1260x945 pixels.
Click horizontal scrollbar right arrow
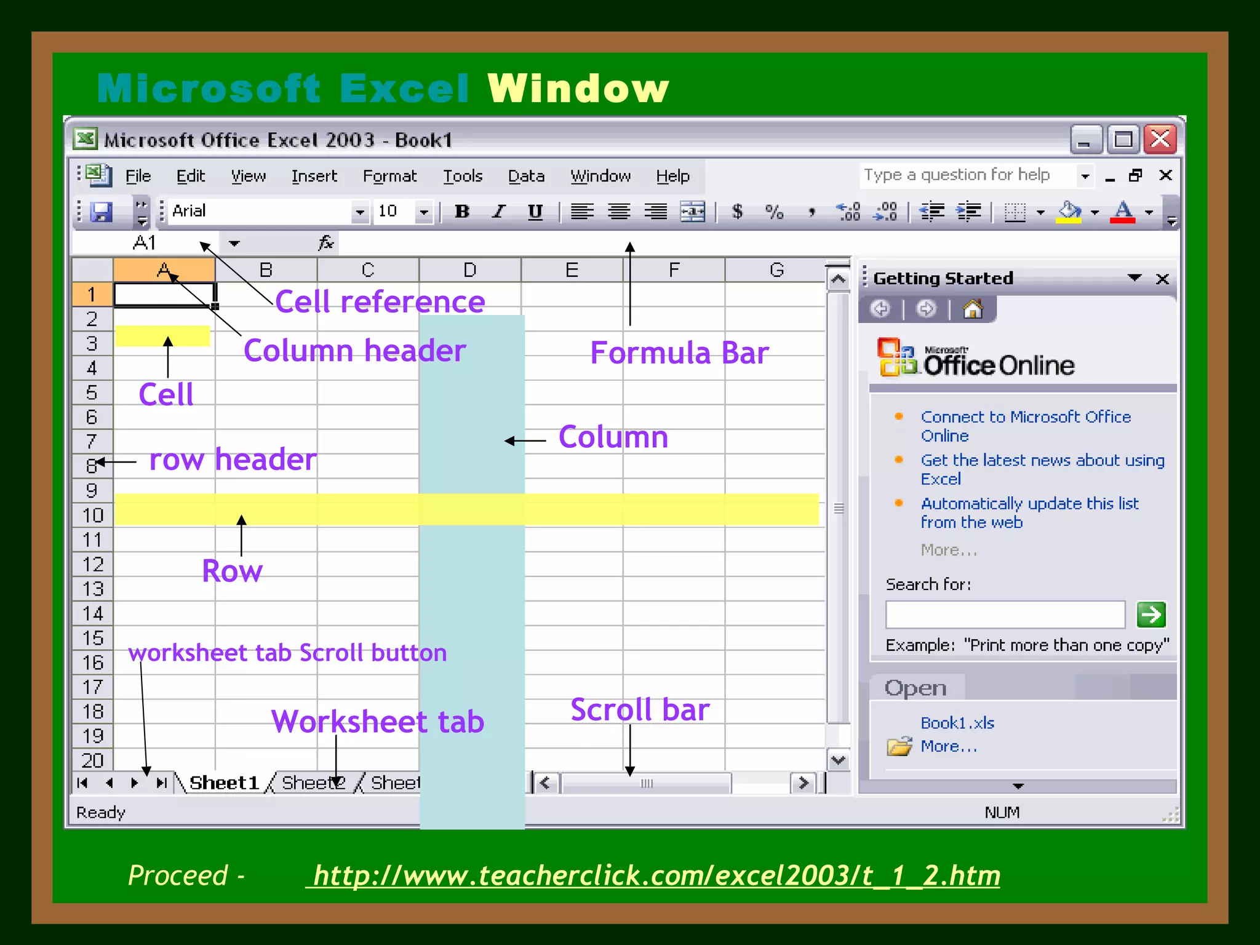click(x=803, y=783)
